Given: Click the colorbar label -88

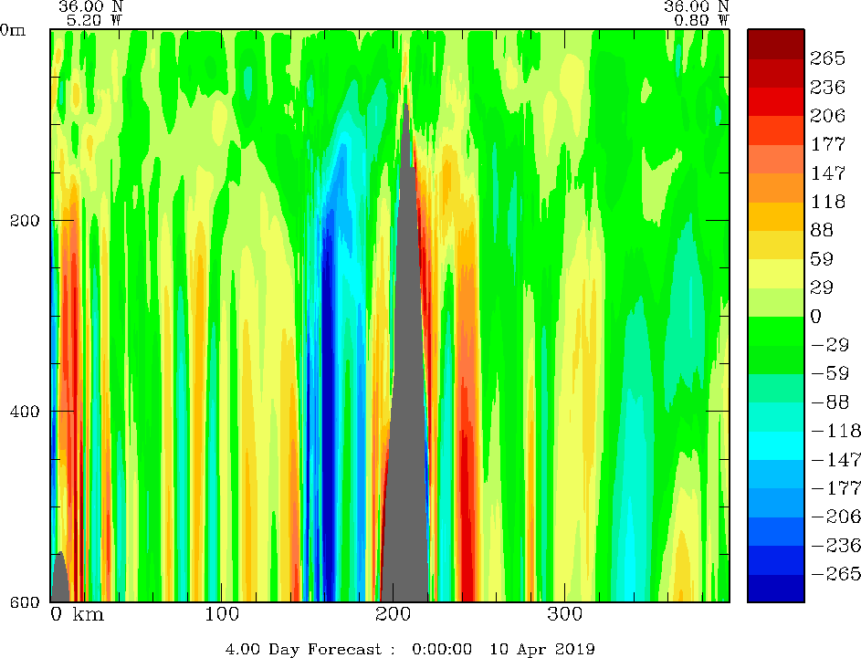Looking at the screenshot, I should pos(830,402).
